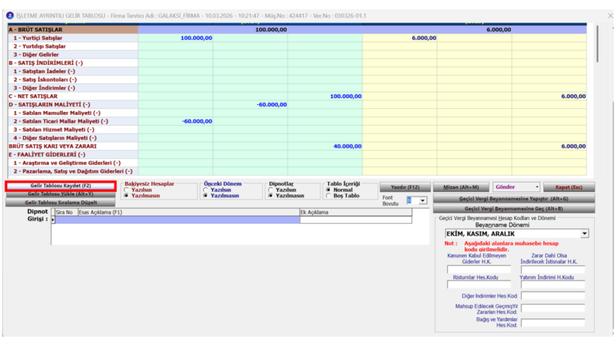Expand the Beyanname Dönemi combo box
Screen dimensions: 616x346
(585, 234)
